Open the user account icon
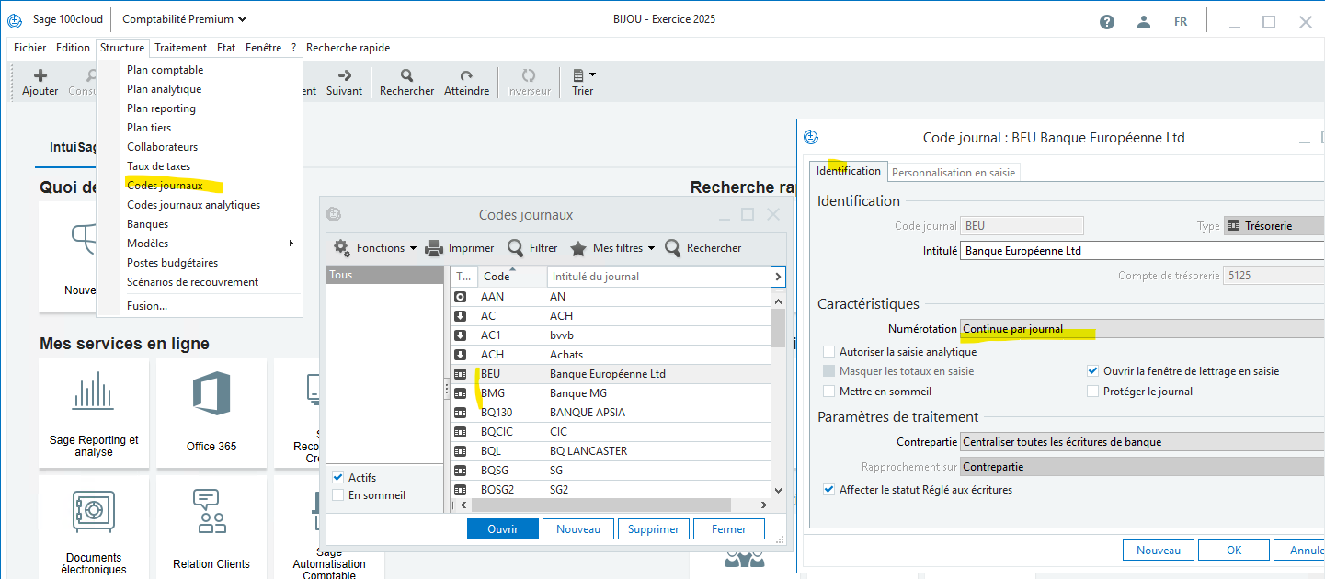Screen dimensions: 1325x579 click(1143, 21)
